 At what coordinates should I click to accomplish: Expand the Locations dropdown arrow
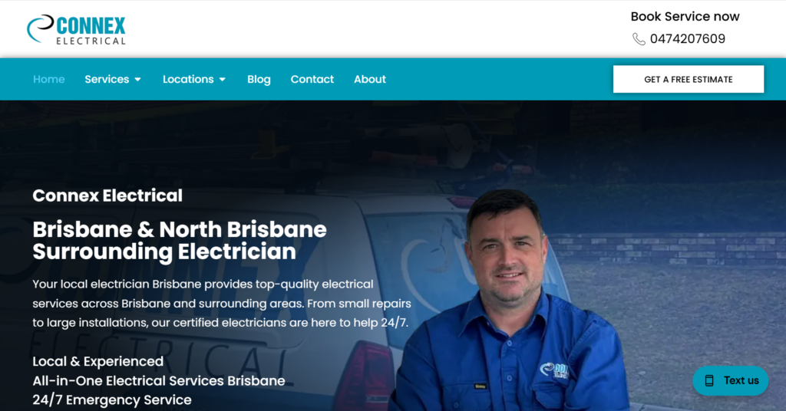click(223, 80)
